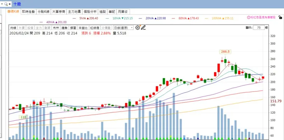Switch to the 籌碼K線 tab
The image size is (284, 140).
click(x=13, y=11)
